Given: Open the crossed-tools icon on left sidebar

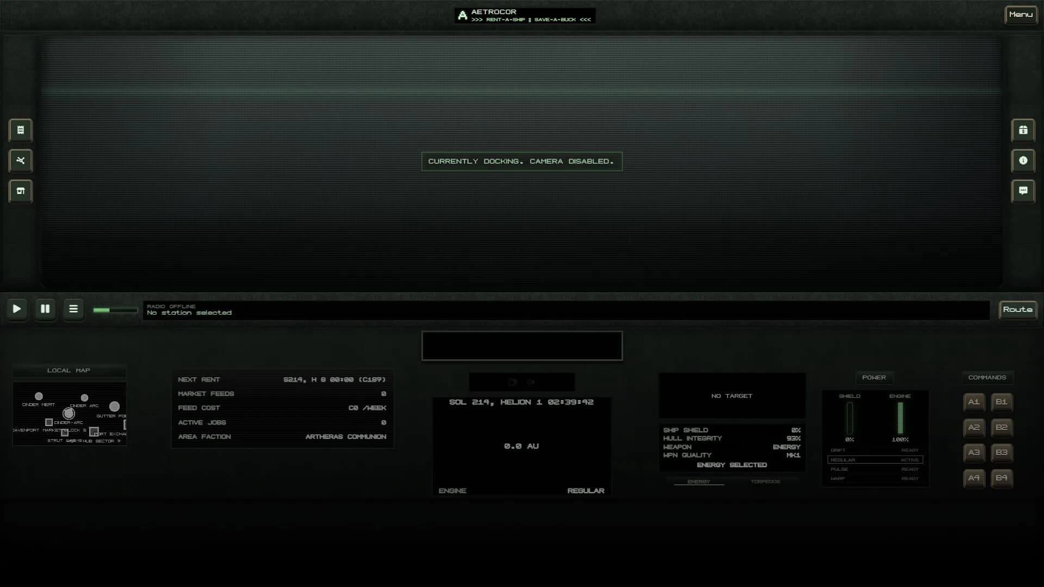Looking at the screenshot, I should tap(21, 161).
